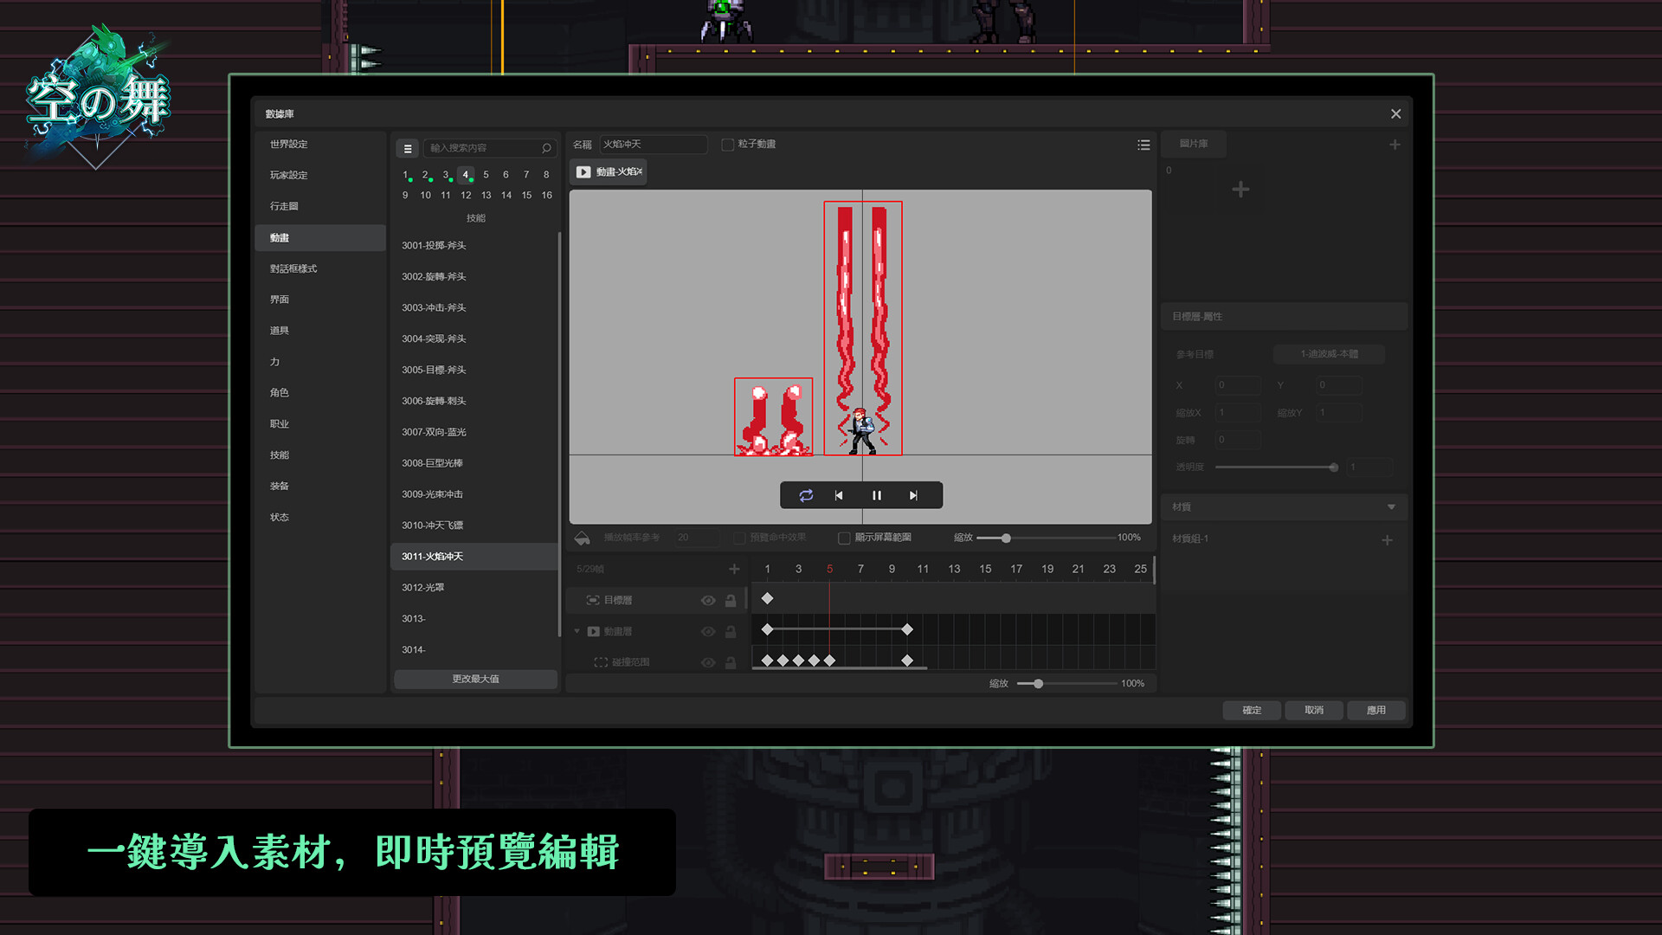Image resolution: width=1662 pixels, height=935 pixels.
Task: Toggle loop playback icon
Action: pos(806,495)
